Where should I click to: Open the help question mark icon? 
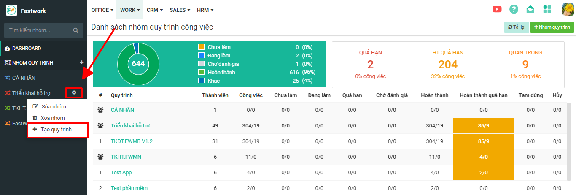(514, 9)
